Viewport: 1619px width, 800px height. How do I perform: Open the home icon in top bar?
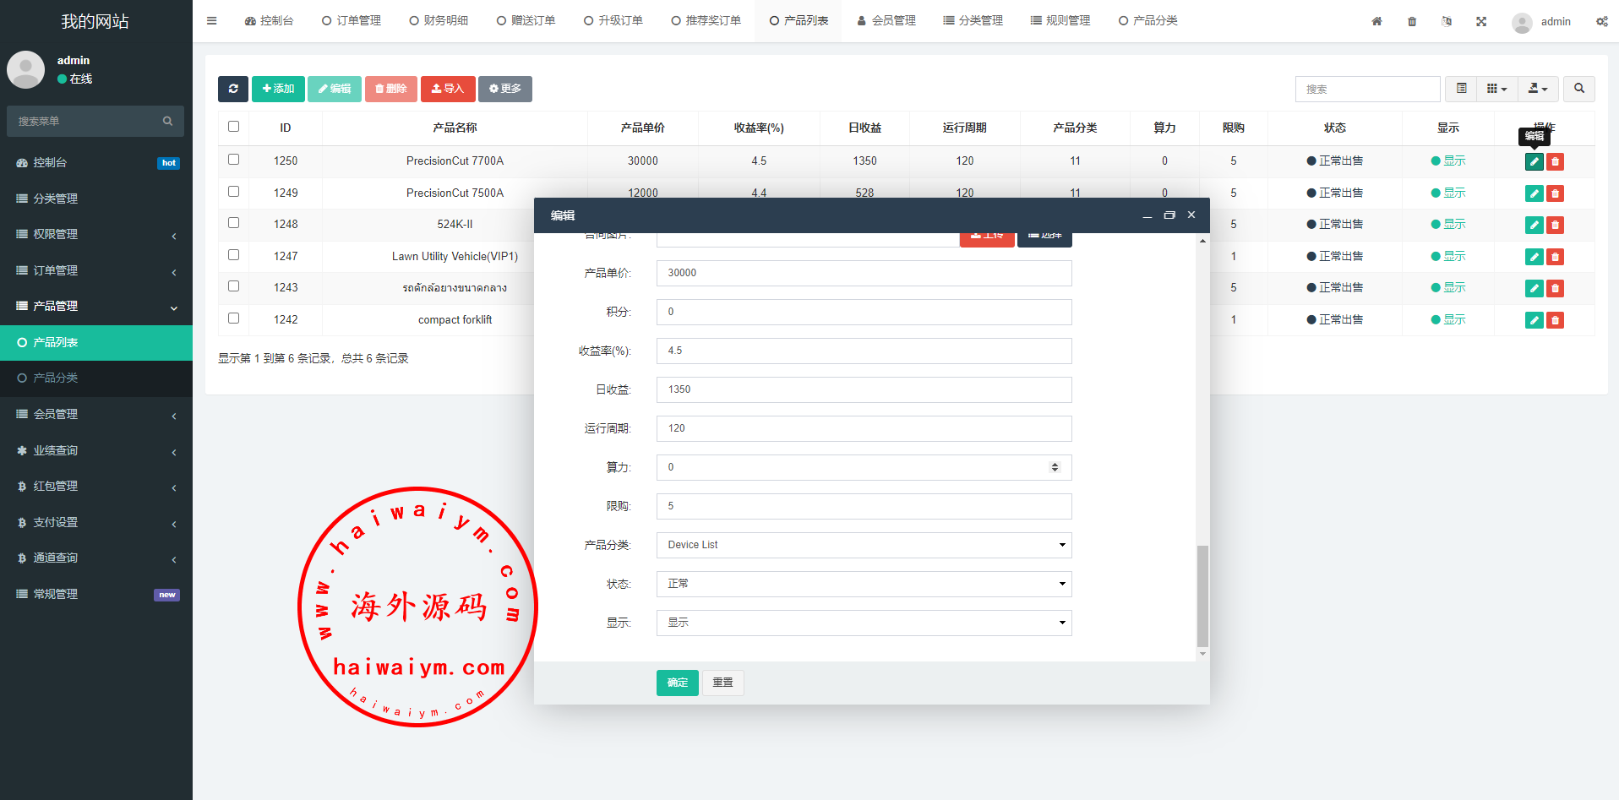click(x=1376, y=21)
